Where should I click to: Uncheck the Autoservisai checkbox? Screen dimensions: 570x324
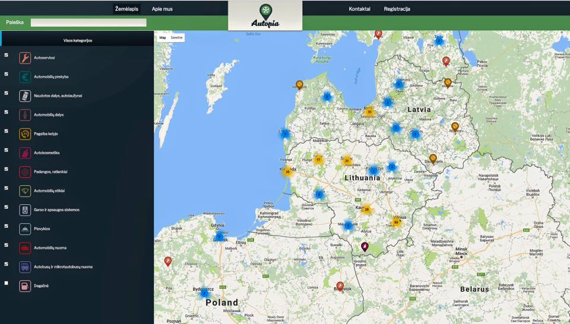click(6, 55)
